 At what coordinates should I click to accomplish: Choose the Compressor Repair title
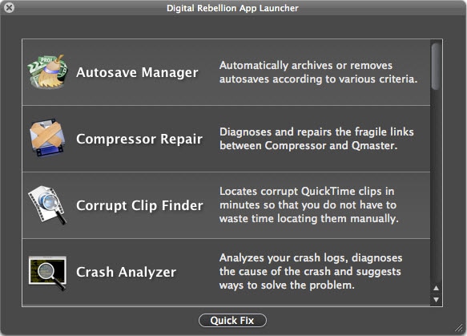point(139,139)
